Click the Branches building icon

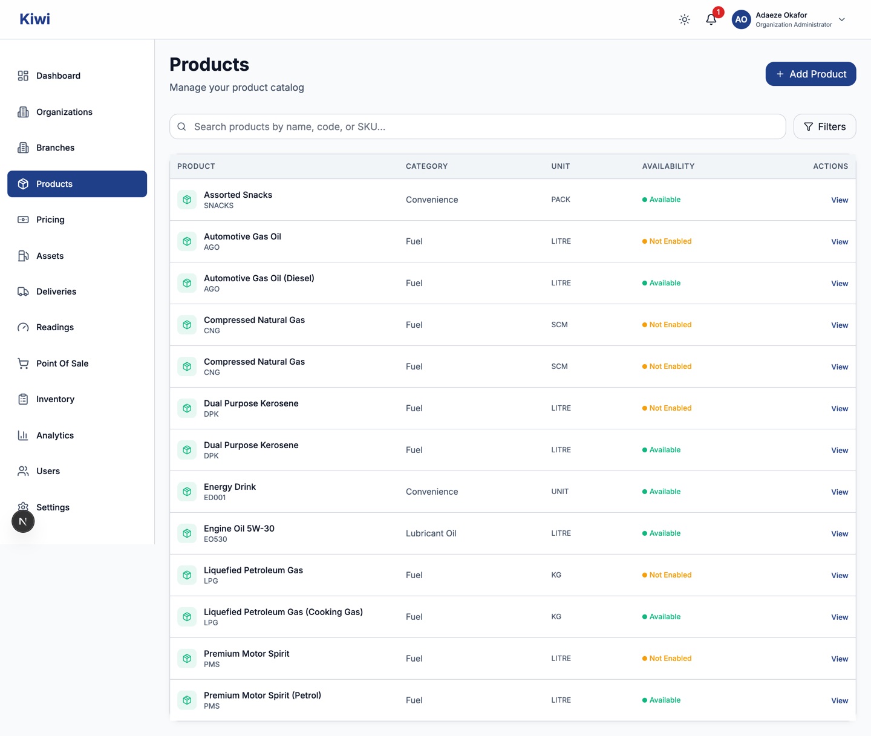pos(23,148)
